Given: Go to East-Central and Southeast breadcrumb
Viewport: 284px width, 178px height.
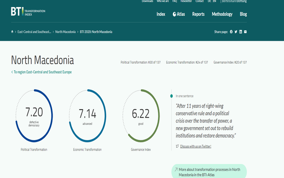Looking at the screenshot, I should [x=34, y=32].
